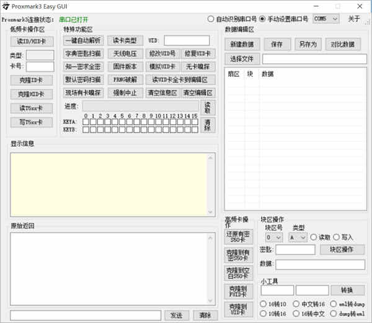The image size is (372, 323).
Task: Click the 克隆HID卡 button
Action: [x=32, y=94]
